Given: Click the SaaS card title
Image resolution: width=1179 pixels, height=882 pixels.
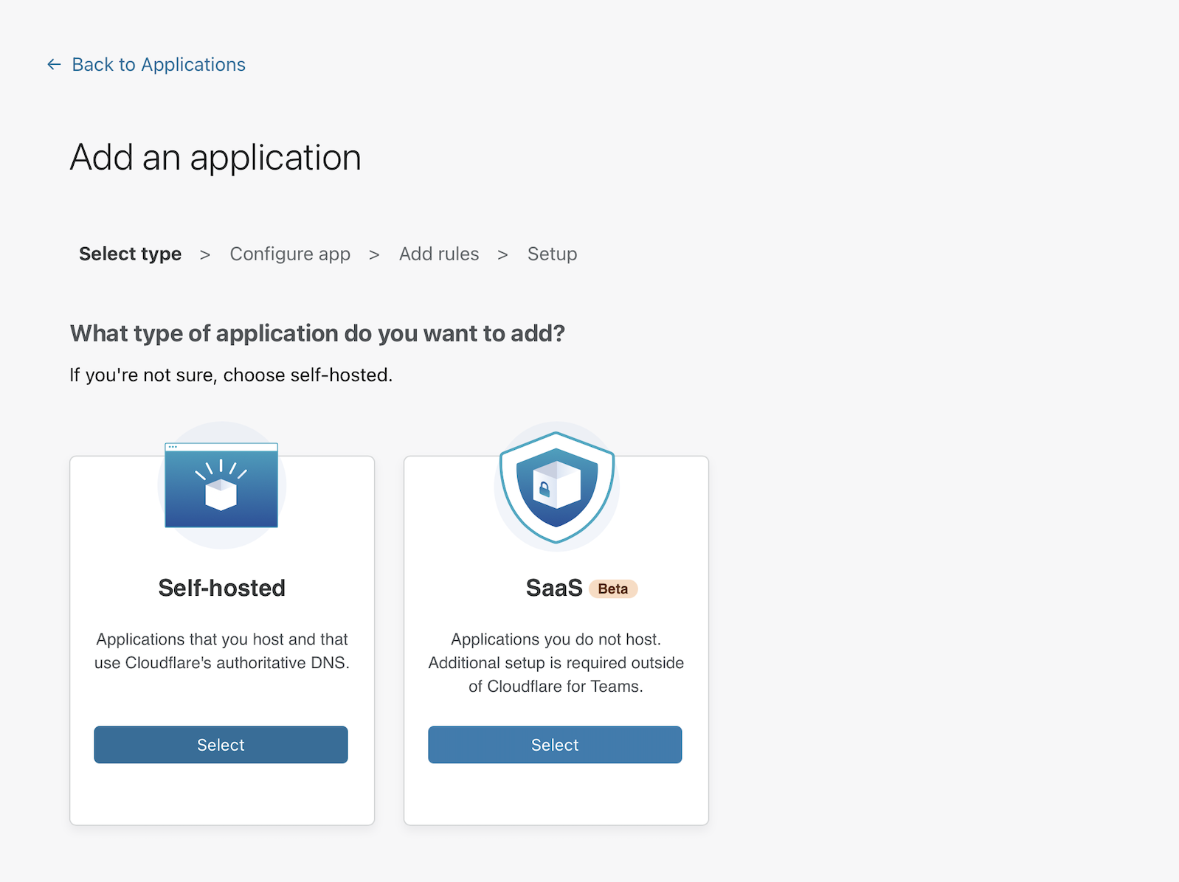Looking at the screenshot, I should click(554, 588).
